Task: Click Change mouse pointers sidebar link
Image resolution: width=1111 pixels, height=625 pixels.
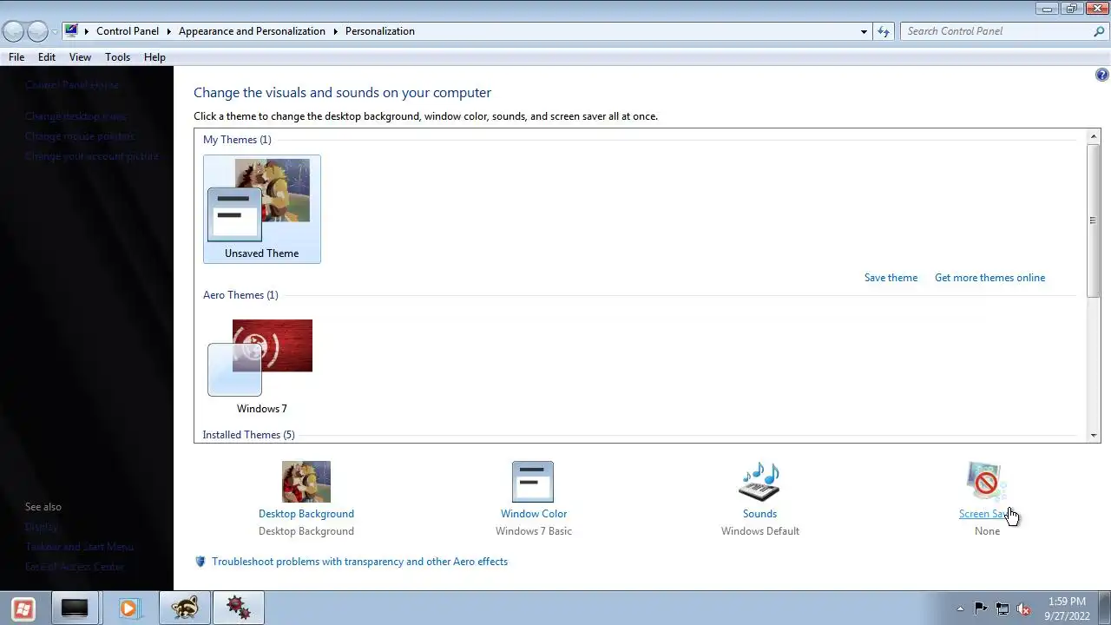Action: pos(80,136)
